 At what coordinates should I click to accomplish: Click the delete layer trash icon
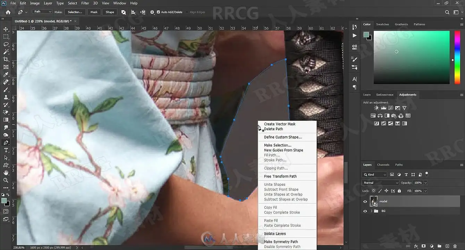pyautogui.click(x=455, y=246)
